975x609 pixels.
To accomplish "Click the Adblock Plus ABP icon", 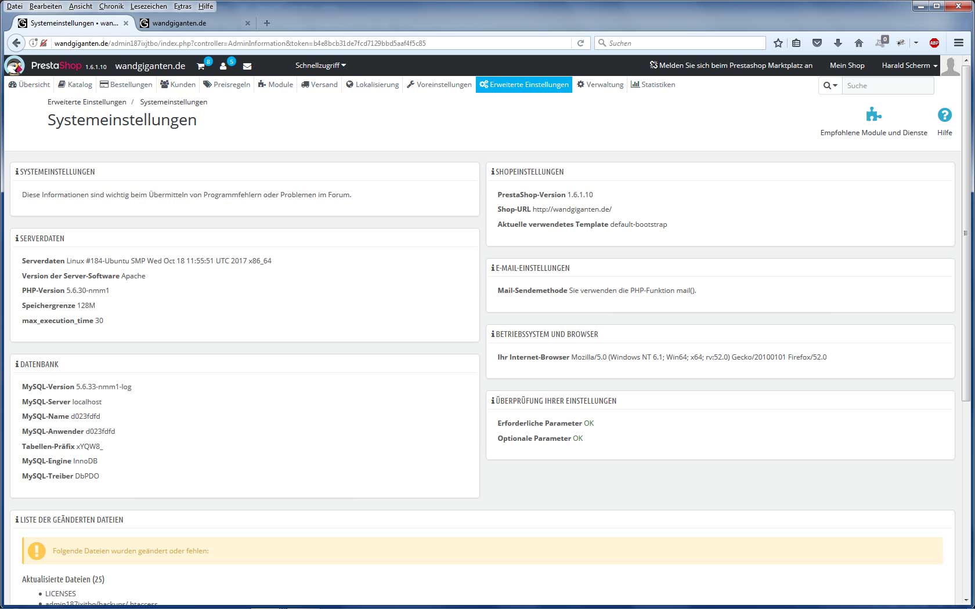I will click(x=934, y=43).
